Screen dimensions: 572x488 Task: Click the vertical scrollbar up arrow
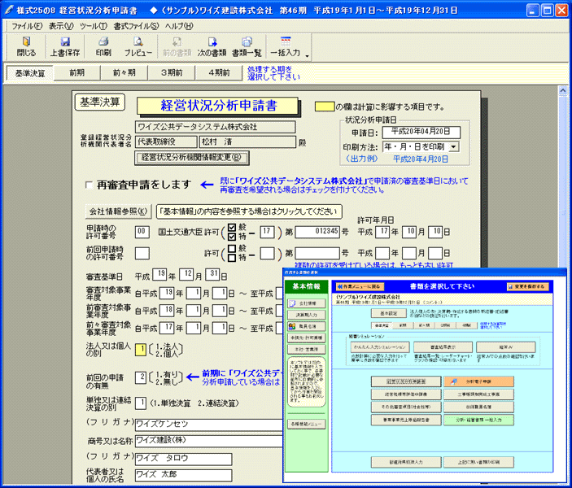(563, 90)
